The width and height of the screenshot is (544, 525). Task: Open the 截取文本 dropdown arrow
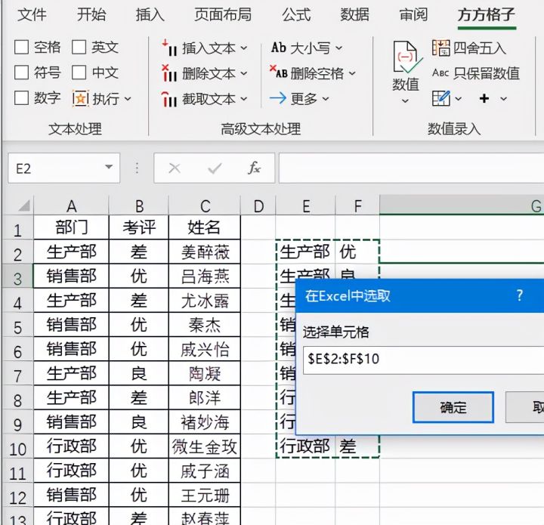click(244, 99)
